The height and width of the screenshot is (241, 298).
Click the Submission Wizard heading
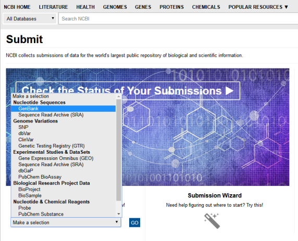coord(215,195)
